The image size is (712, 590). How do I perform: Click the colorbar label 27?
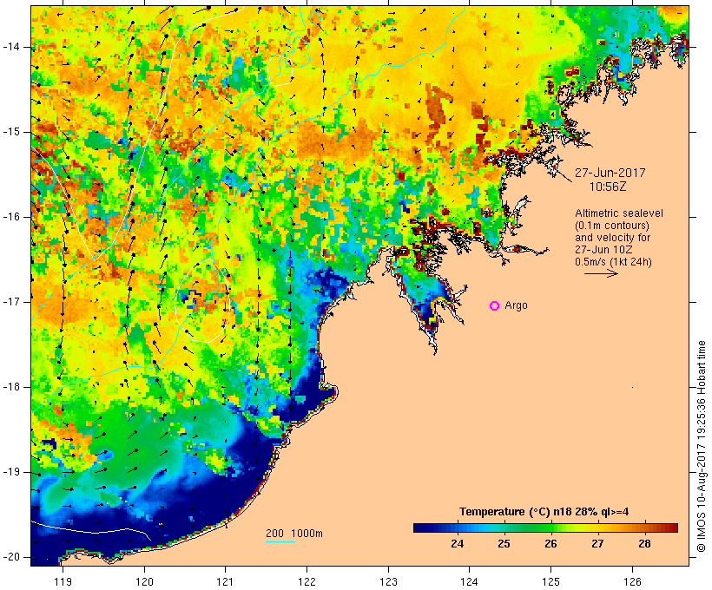597,544
